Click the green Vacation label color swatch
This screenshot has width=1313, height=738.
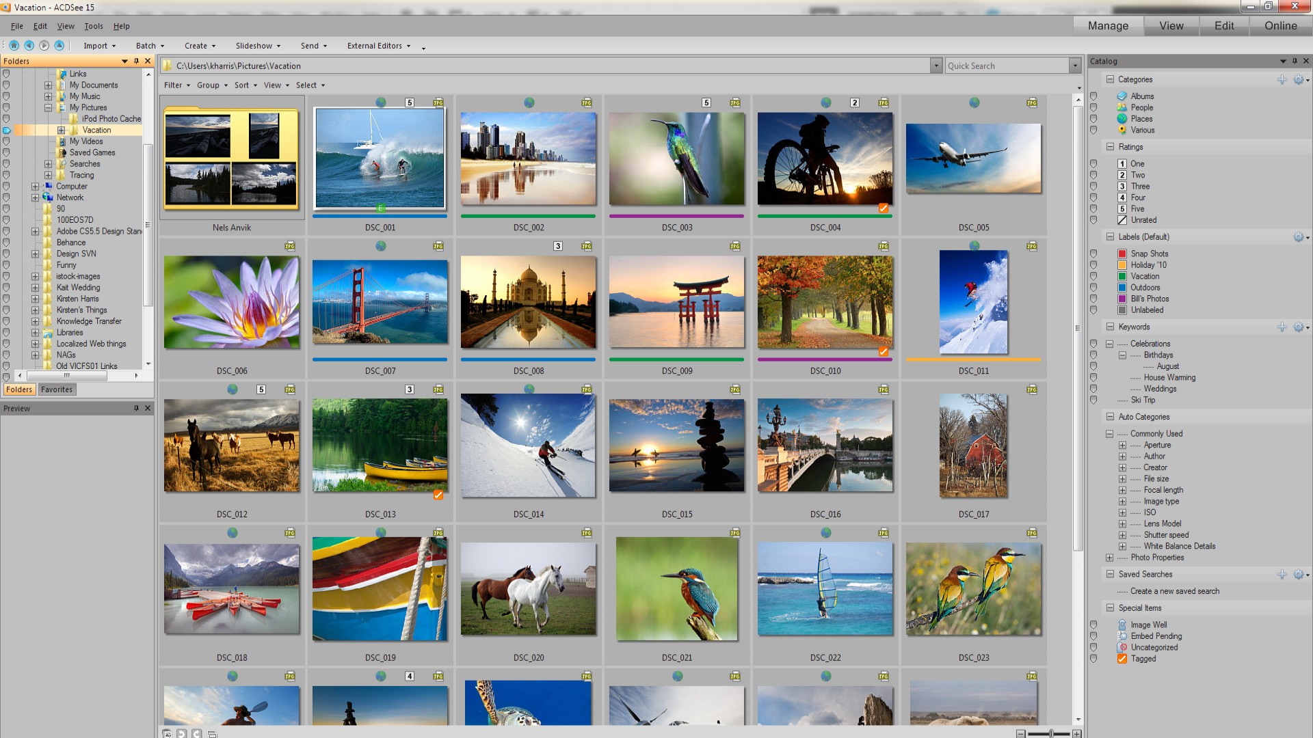point(1121,276)
